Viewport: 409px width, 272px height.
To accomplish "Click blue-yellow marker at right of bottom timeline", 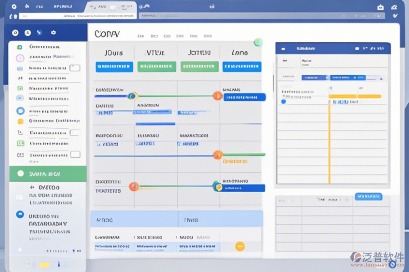I will point(217,186).
